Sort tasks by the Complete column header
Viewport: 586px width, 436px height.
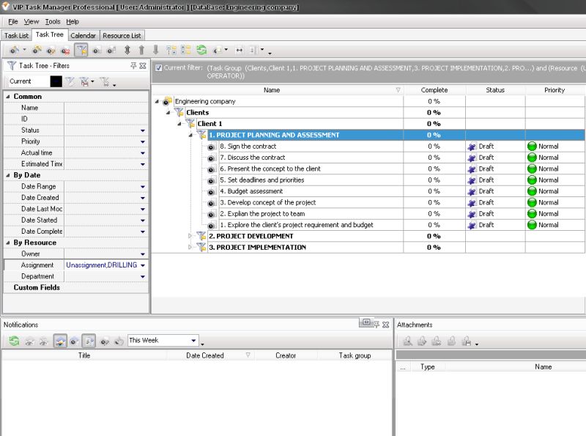(x=434, y=90)
